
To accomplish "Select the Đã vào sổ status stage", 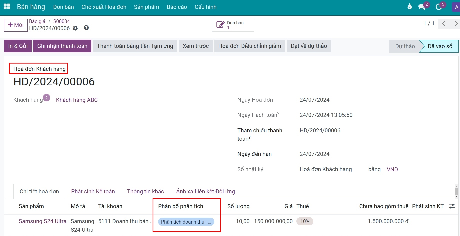I will 440,46.
